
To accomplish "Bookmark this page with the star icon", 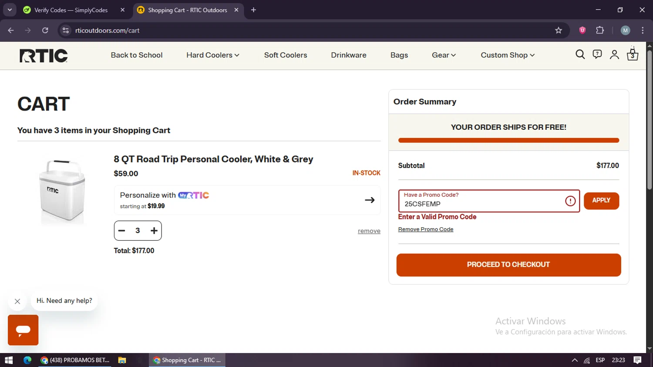I will coord(559,30).
